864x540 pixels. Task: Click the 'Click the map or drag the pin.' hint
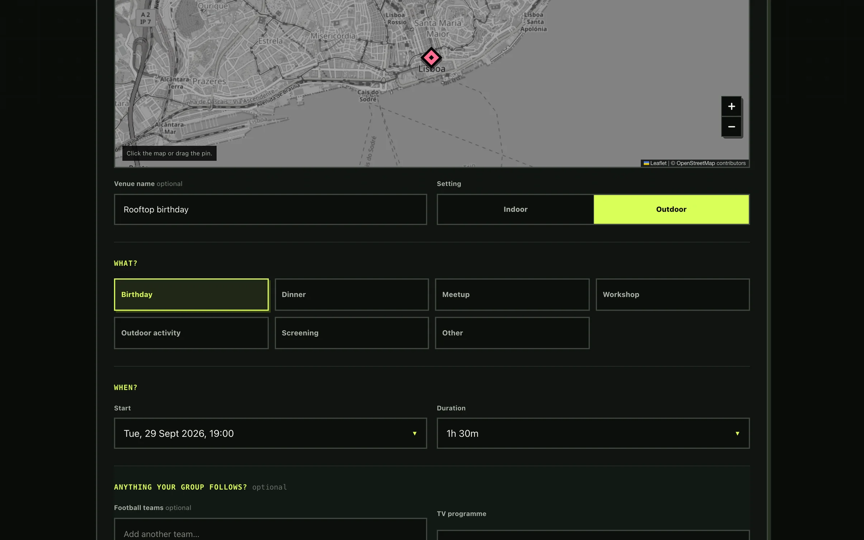click(x=169, y=153)
